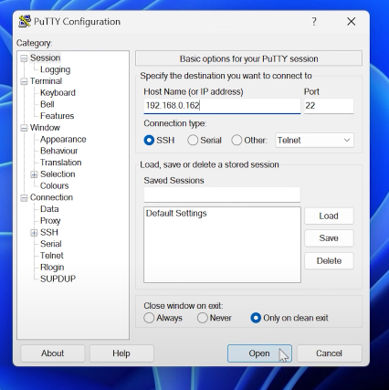Collapse the Connection tree node

[24, 198]
